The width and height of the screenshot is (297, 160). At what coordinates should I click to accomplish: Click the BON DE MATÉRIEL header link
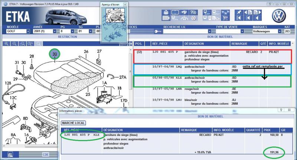tap(220, 37)
